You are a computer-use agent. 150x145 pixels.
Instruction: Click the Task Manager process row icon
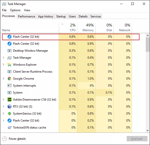pos(9,58)
